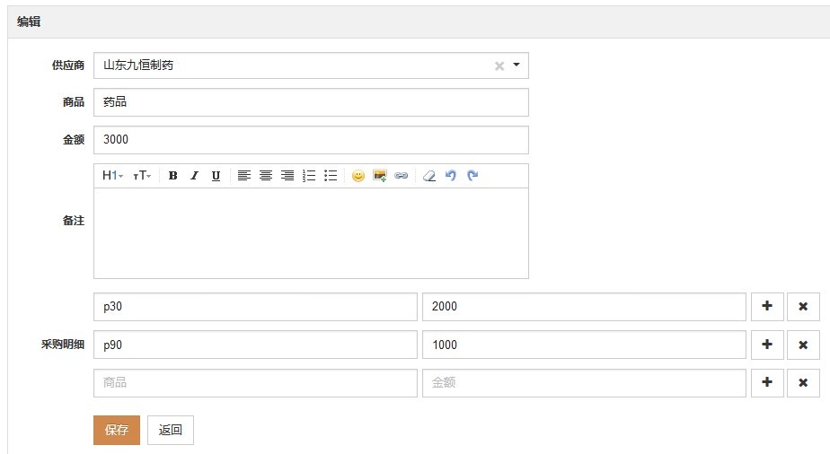Image resolution: width=830 pixels, height=454 pixels.
Task: Center align text in remarks editor
Action: [266, 176]
